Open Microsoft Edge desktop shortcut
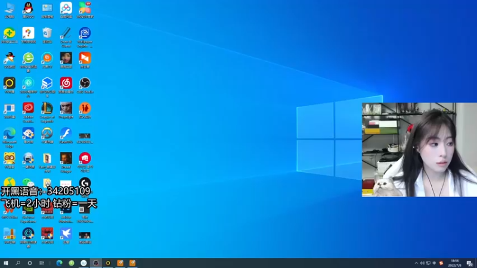477x268 pixels. click(10, 138)
